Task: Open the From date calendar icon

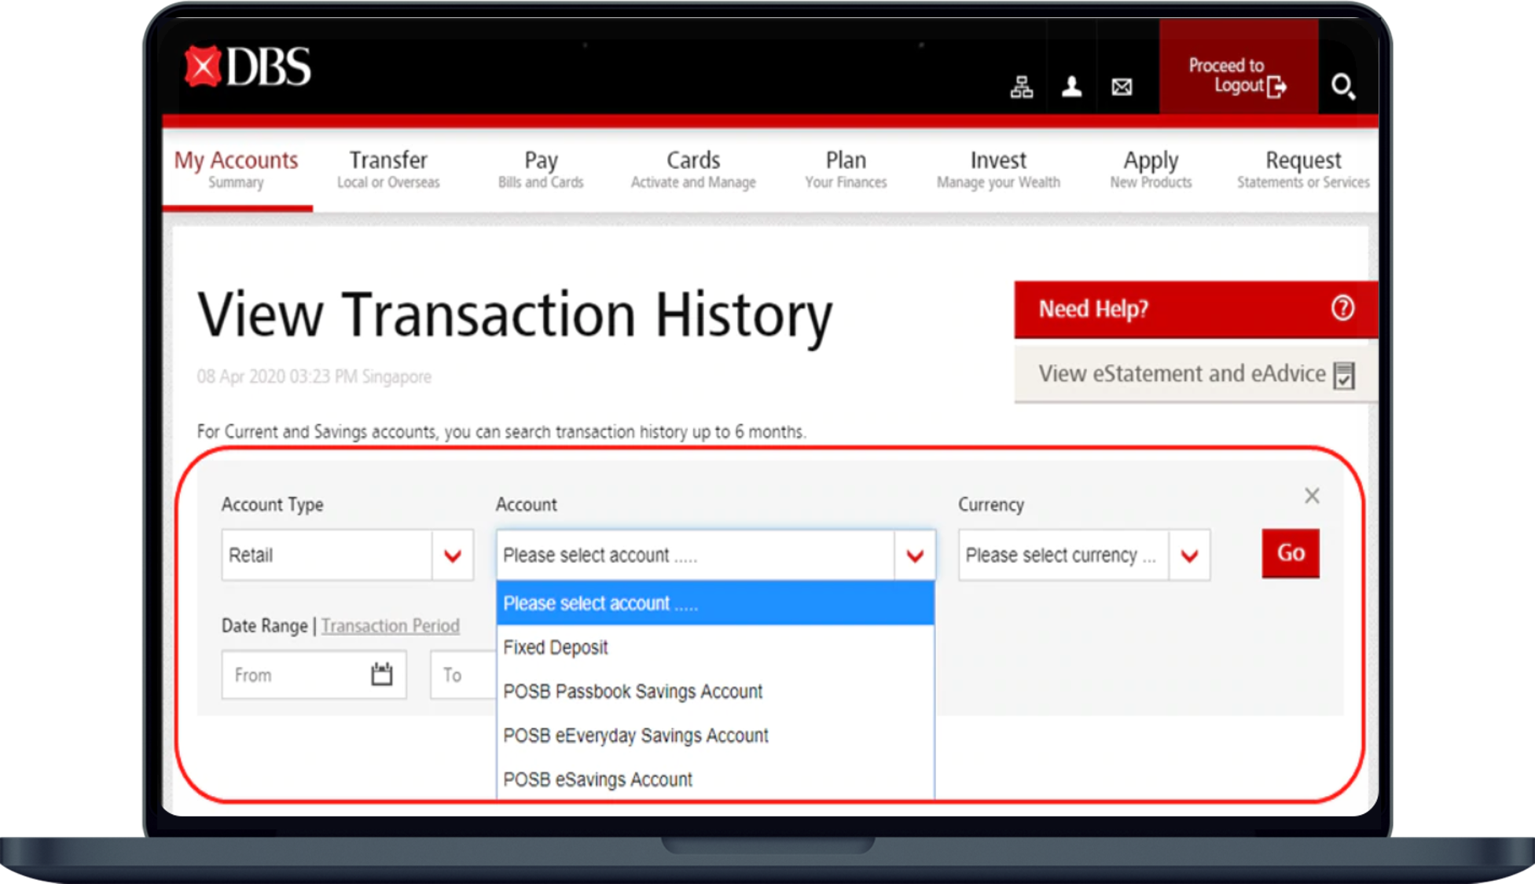Action: [382, 674]
